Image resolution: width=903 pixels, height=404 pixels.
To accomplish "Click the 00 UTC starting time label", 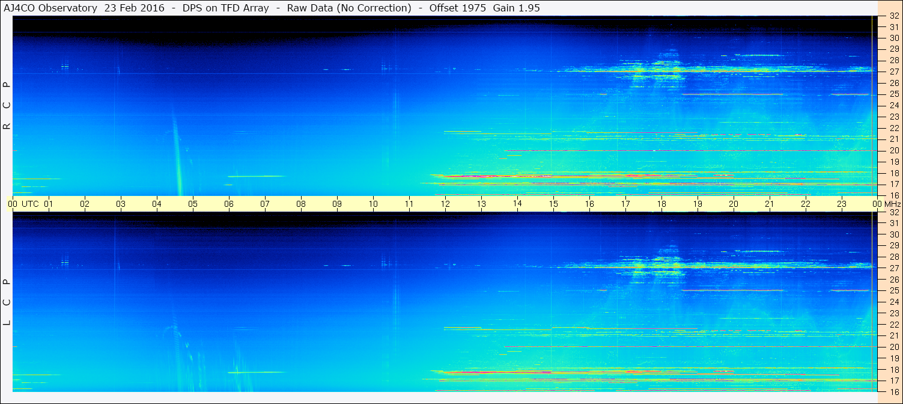I will click(23, 204).
